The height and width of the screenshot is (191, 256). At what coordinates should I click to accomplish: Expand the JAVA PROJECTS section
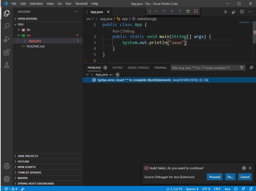tap(28, 156)
